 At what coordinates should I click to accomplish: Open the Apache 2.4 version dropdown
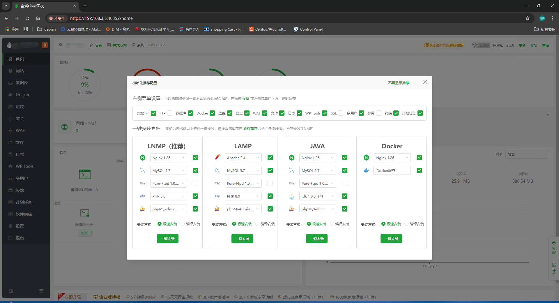pyautogui.click(x=243, y=158)
